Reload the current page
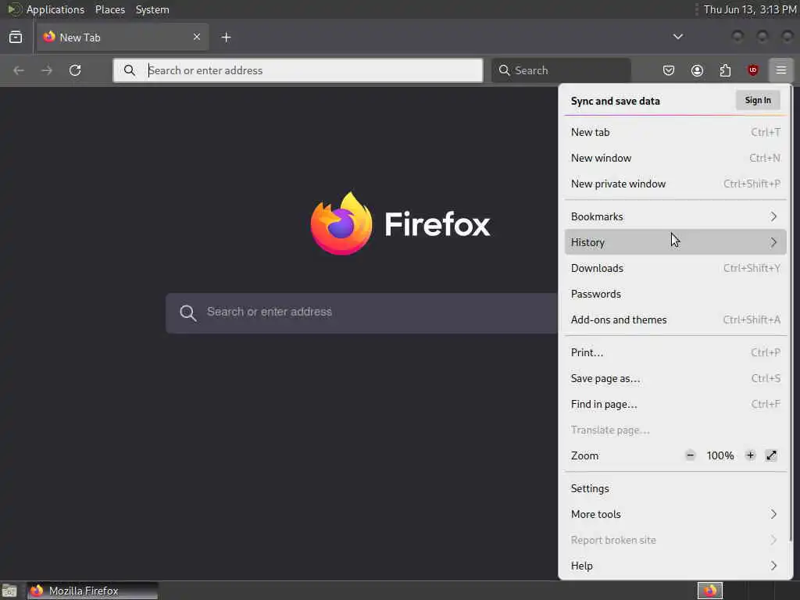This screenshot has height=600, width=800. point(75,70)
